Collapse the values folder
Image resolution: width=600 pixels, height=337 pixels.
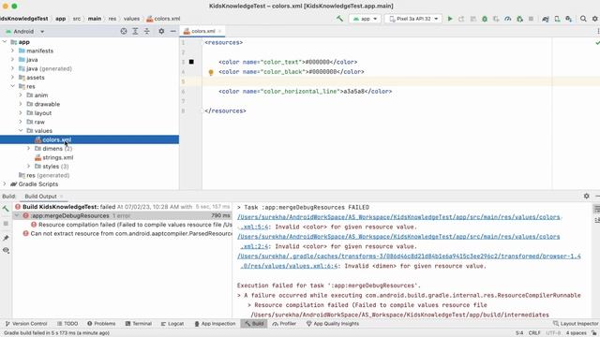coord(21,131)
